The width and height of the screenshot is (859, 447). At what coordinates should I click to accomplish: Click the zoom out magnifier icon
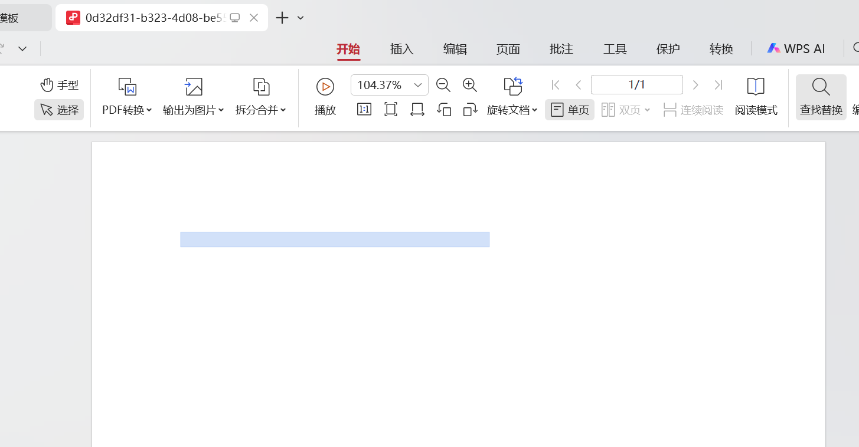coord(443,85)
